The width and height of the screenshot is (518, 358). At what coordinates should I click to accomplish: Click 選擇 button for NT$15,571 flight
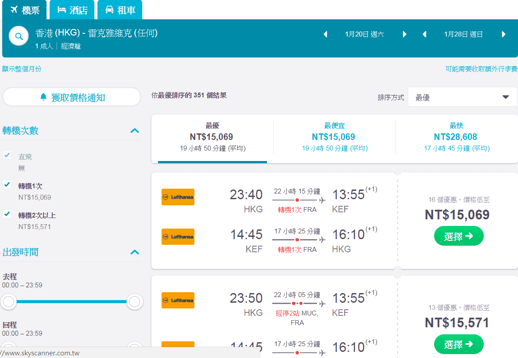[459, 344]
